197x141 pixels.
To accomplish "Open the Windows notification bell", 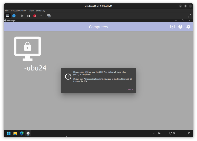I will click(x=189, y=133).
